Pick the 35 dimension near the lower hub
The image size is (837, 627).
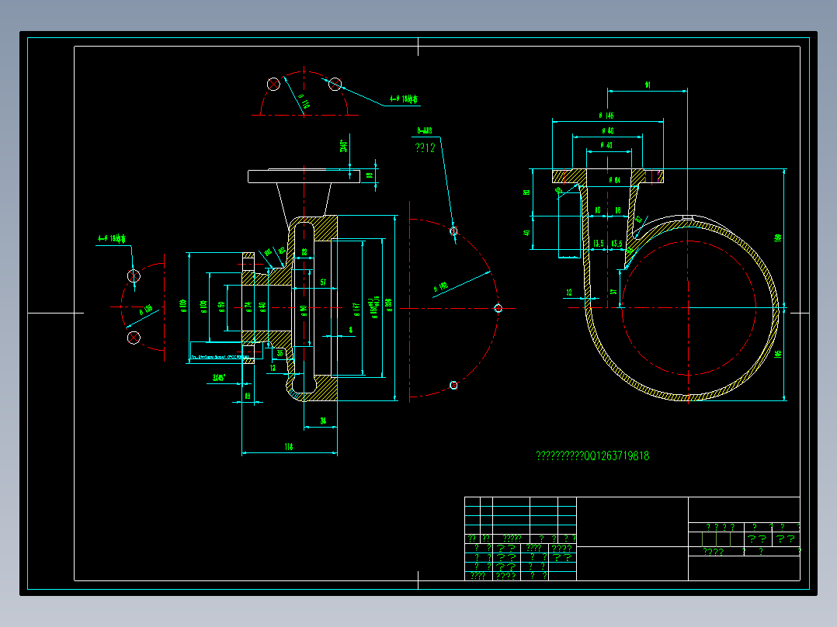pos(280,353)
